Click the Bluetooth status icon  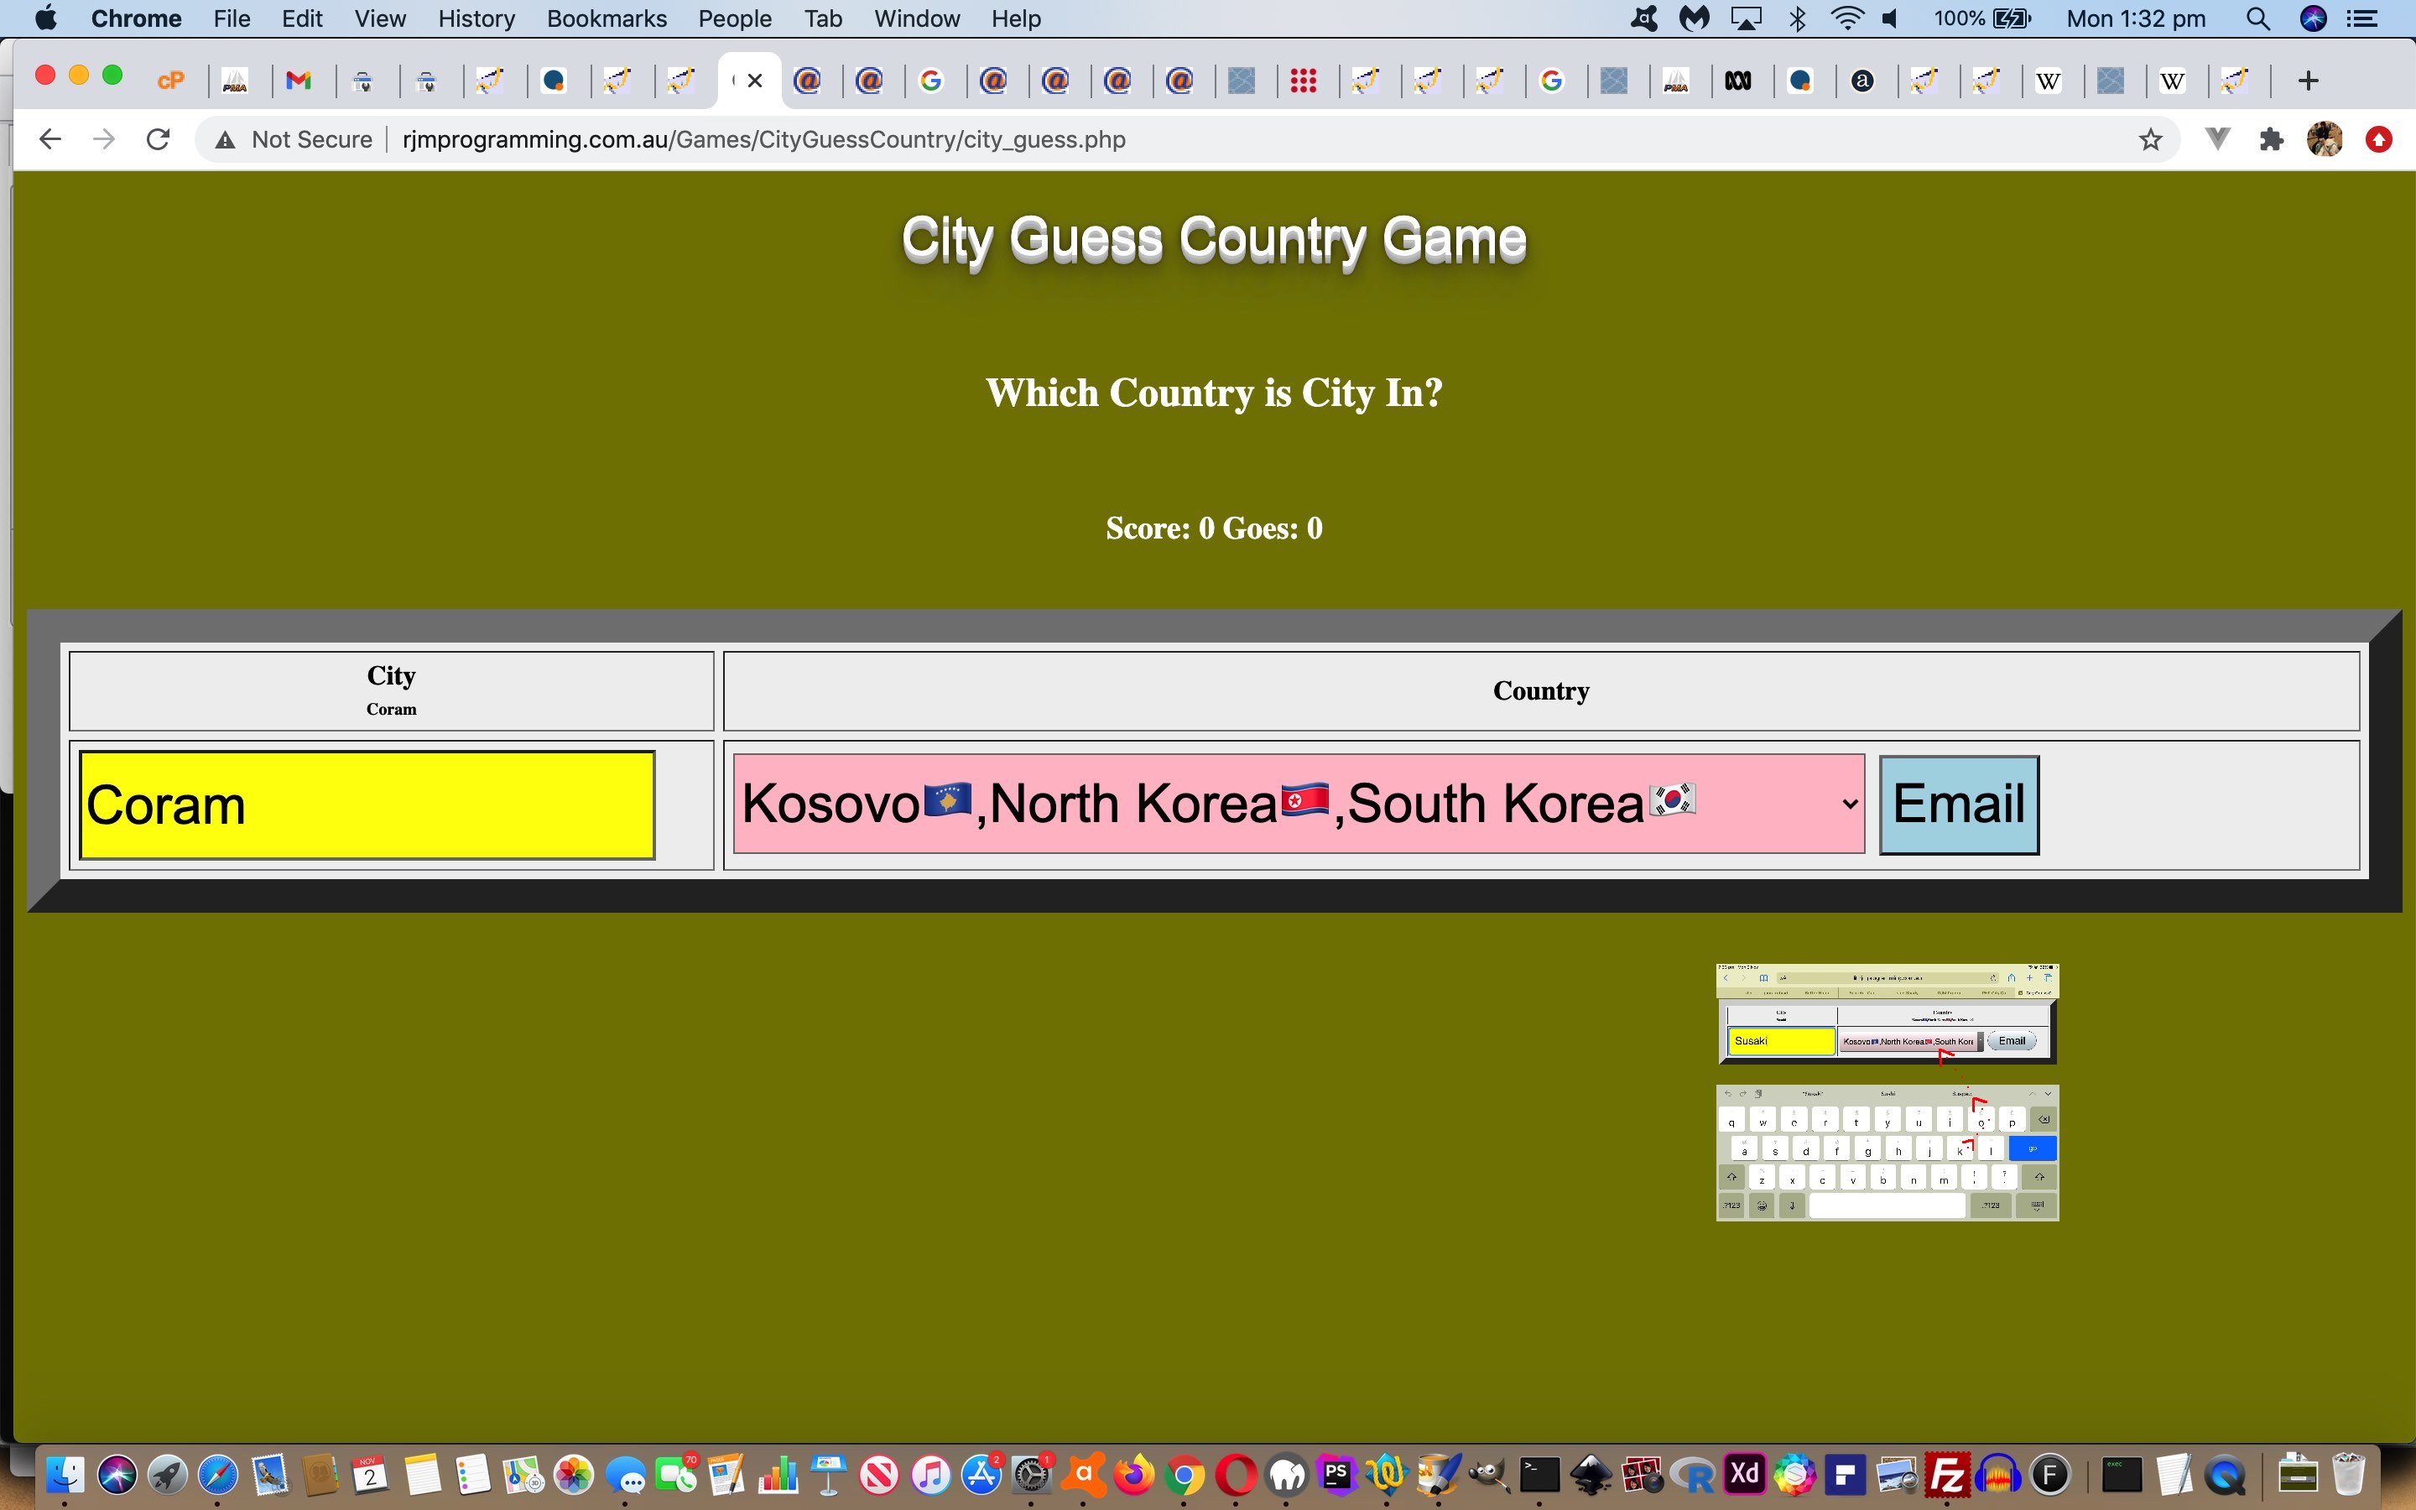(1797, 19)
